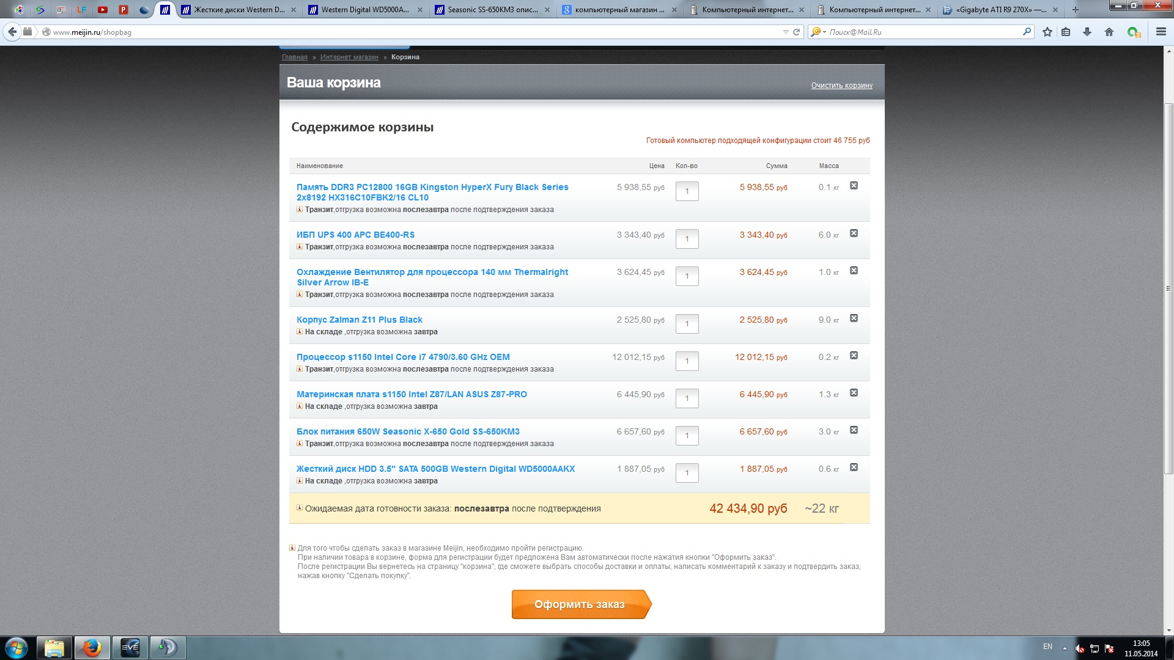Close the Seasonic SS-650KM3 tab
This screenshot has width=1174, height=660.
click(547, 10)
